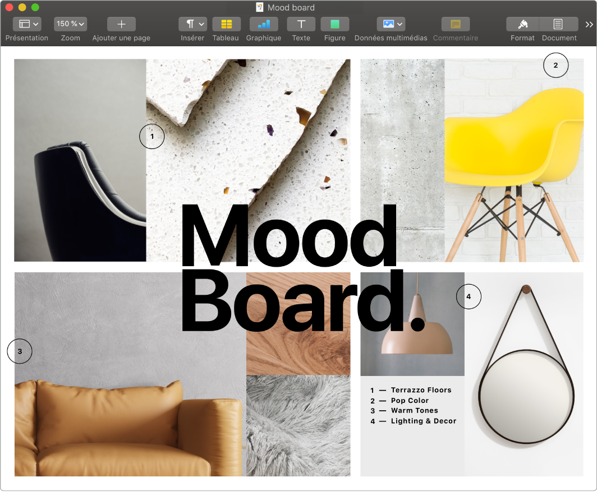Open the Insérer dropdown menu
Image resolution: width=597 pixels, height=492 pixels.
coord(192,24)
